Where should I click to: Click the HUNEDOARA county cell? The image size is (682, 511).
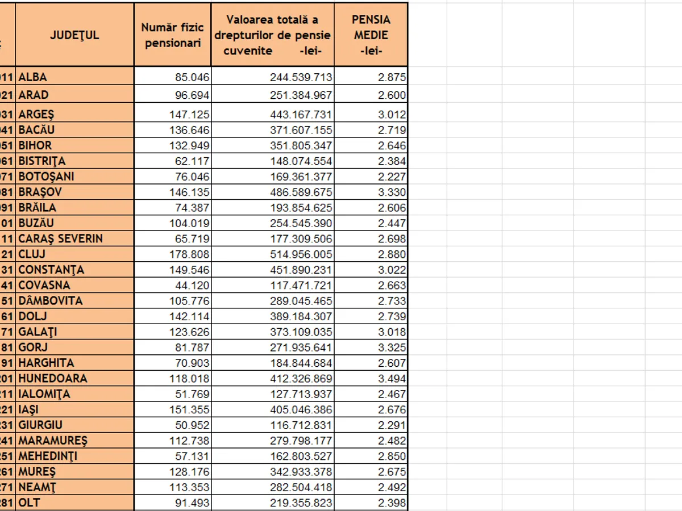pyautogui.click(x=74, y=378)
